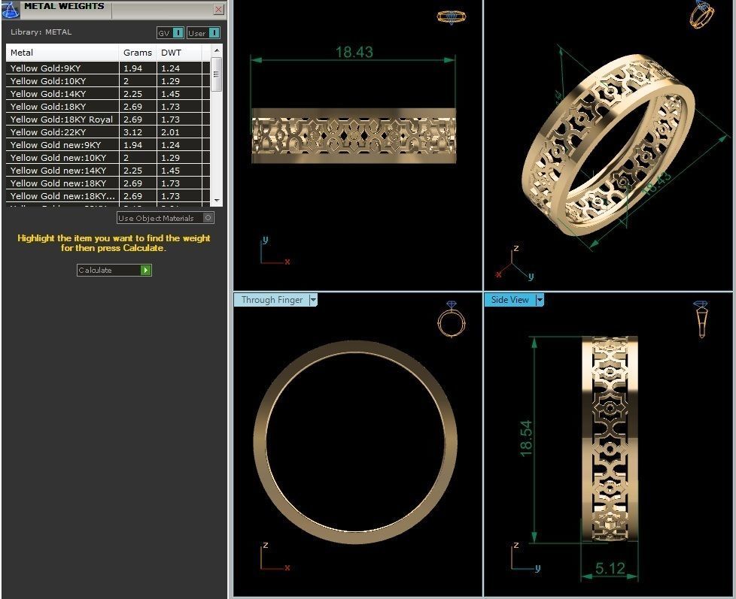This screenshot has height=599, width=736.
Task: Click the Library: METAL label
Action: [41, 32]
